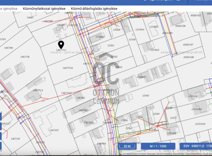Select parcel label 14671/8
This screenshot has height=156, width=212.
pos(15,139)
